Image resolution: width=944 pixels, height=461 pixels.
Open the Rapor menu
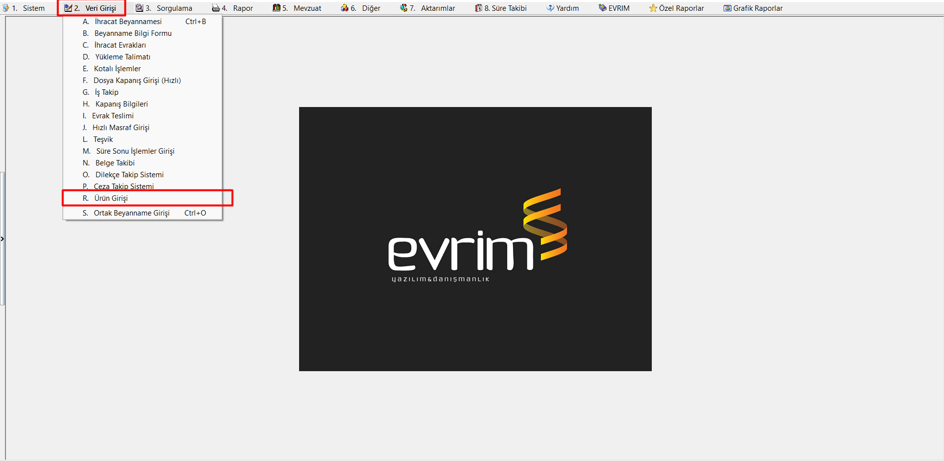point(237,8)
